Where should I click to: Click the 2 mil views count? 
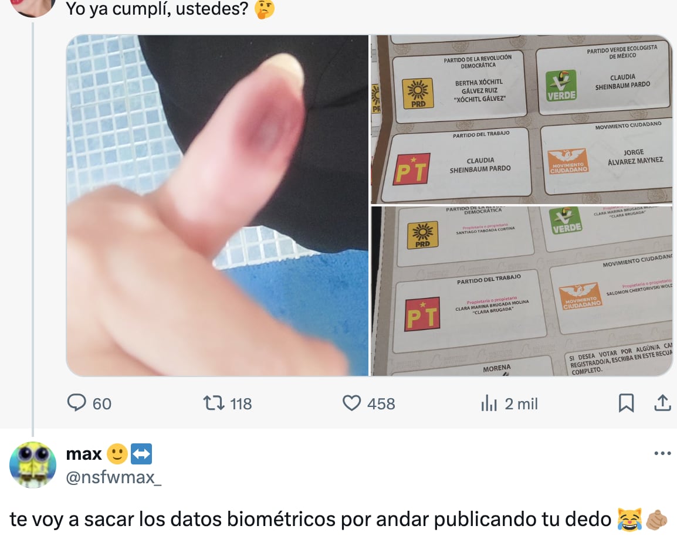click(x=521, y=404)
